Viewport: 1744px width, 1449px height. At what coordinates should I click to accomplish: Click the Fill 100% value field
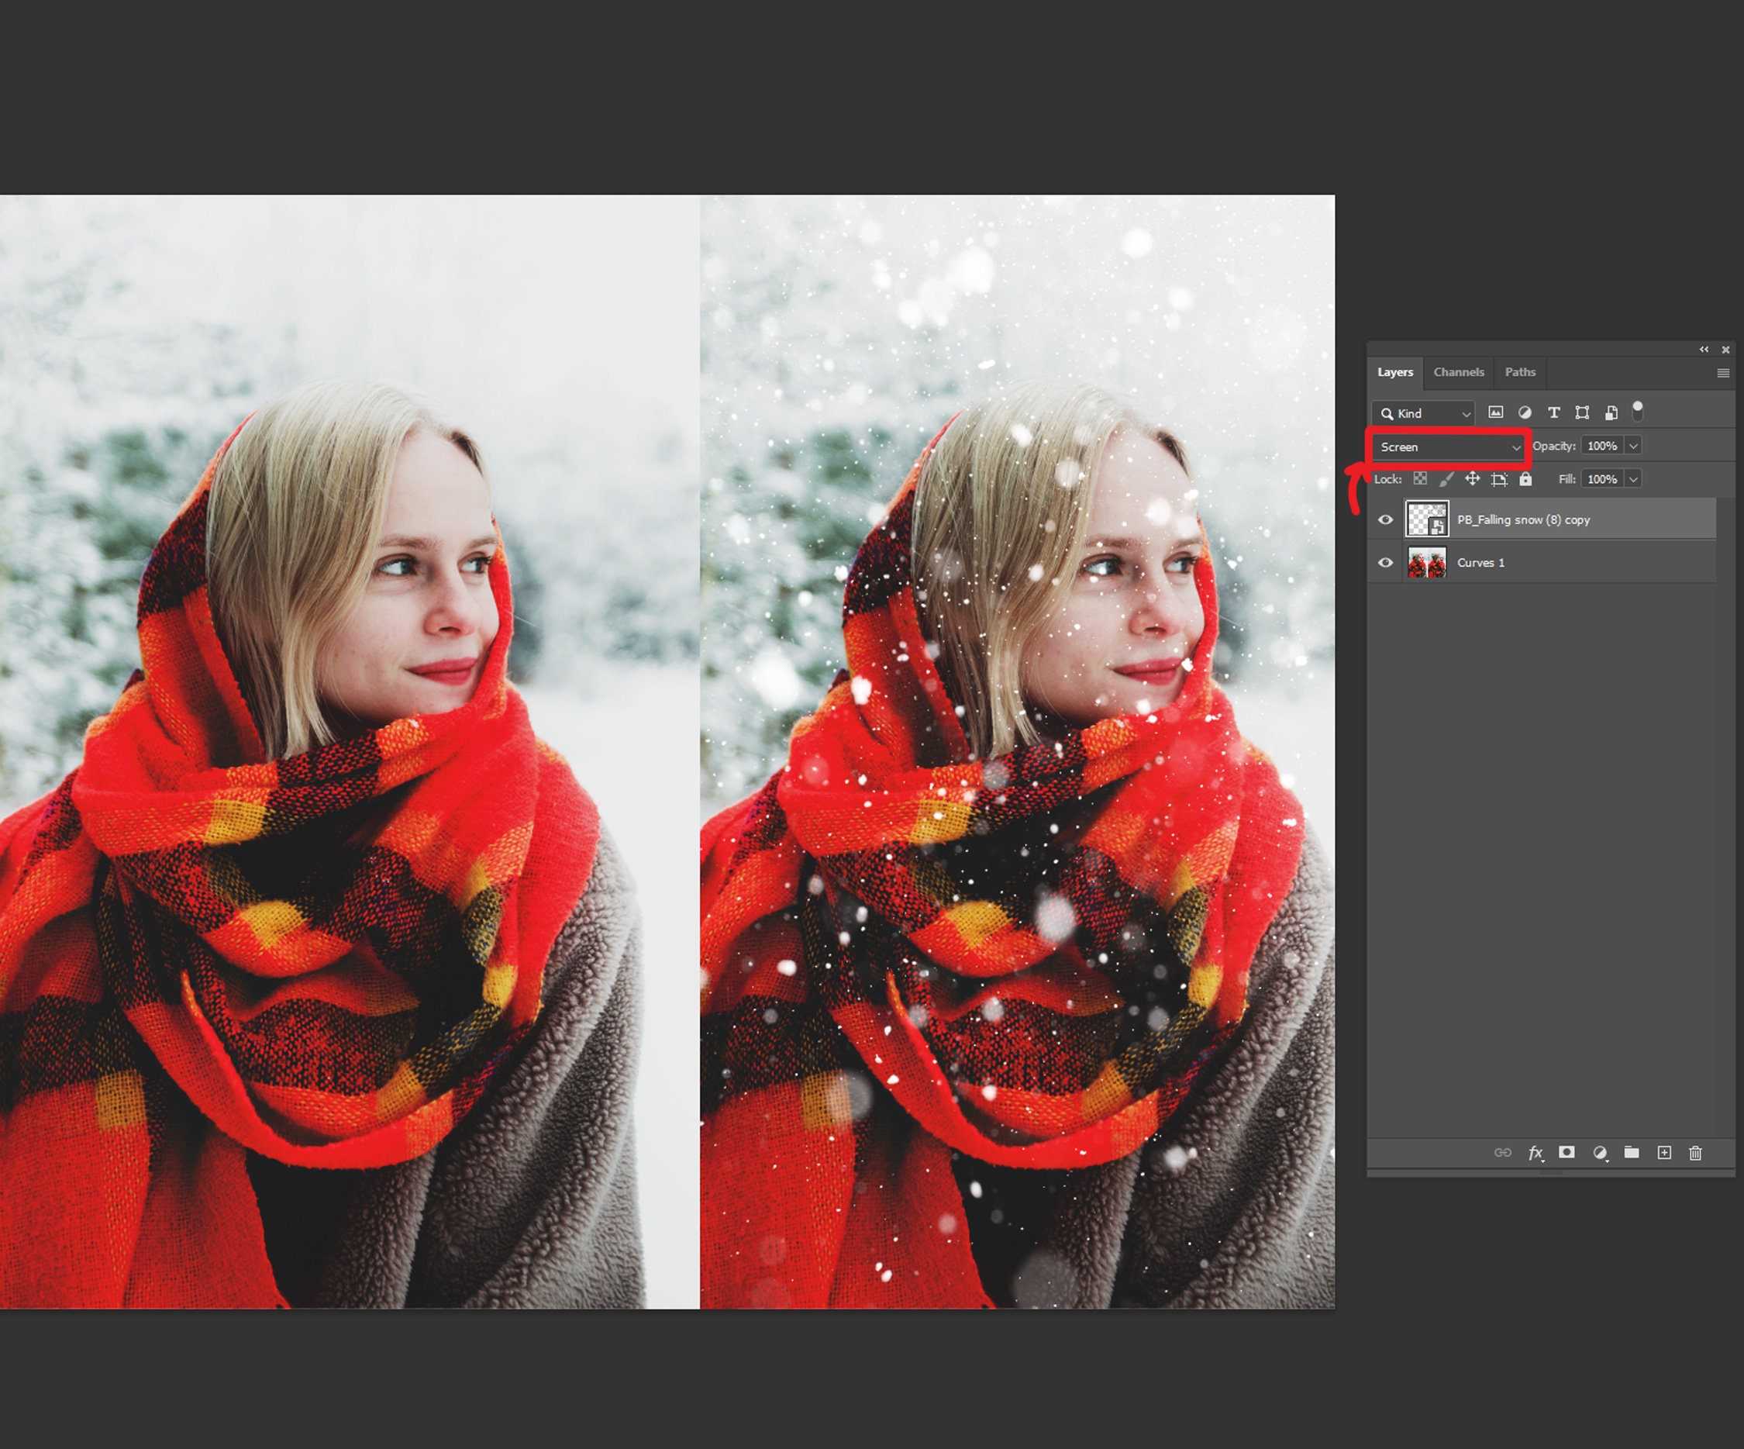point(1602,479)
